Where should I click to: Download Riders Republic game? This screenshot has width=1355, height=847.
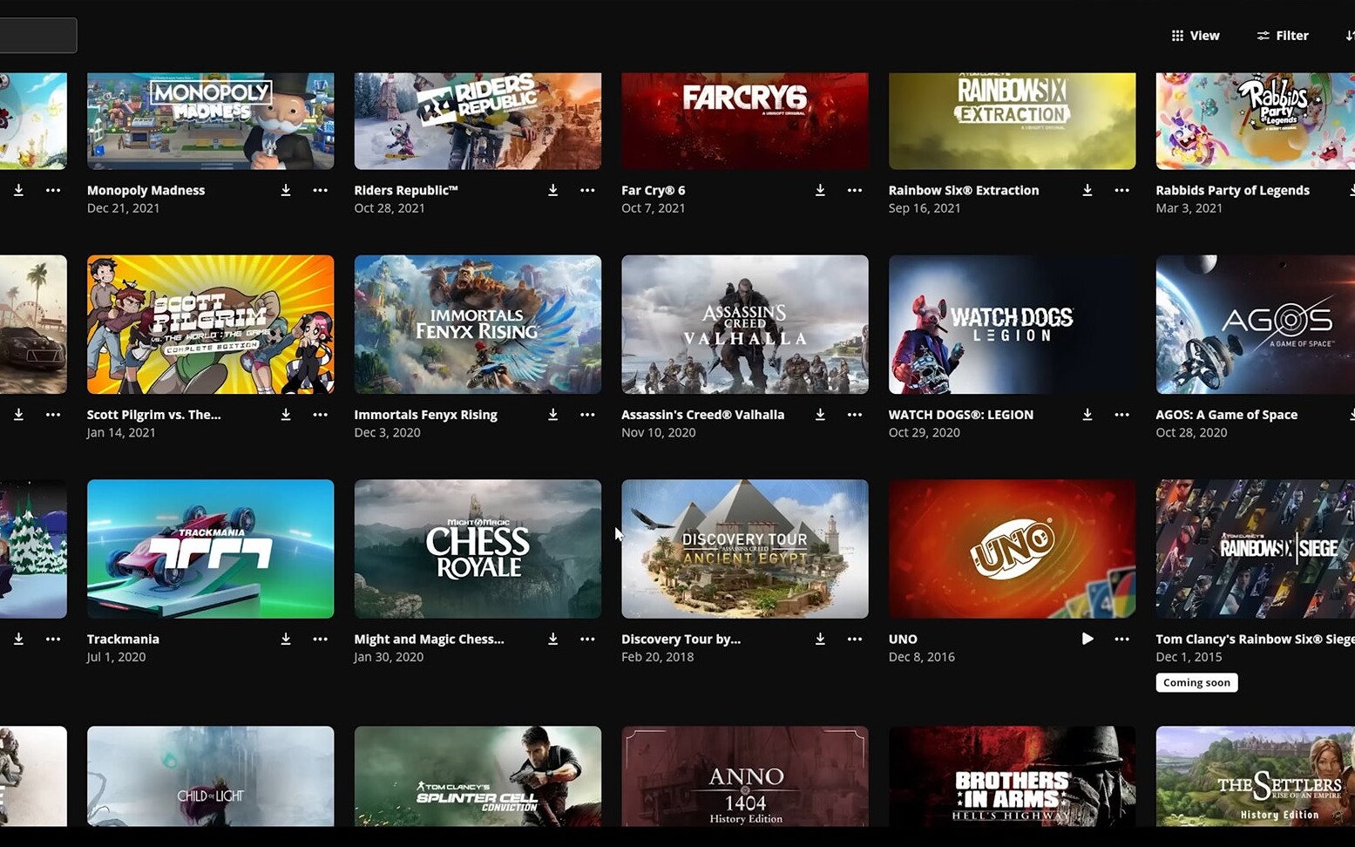(x=552, y=190)
